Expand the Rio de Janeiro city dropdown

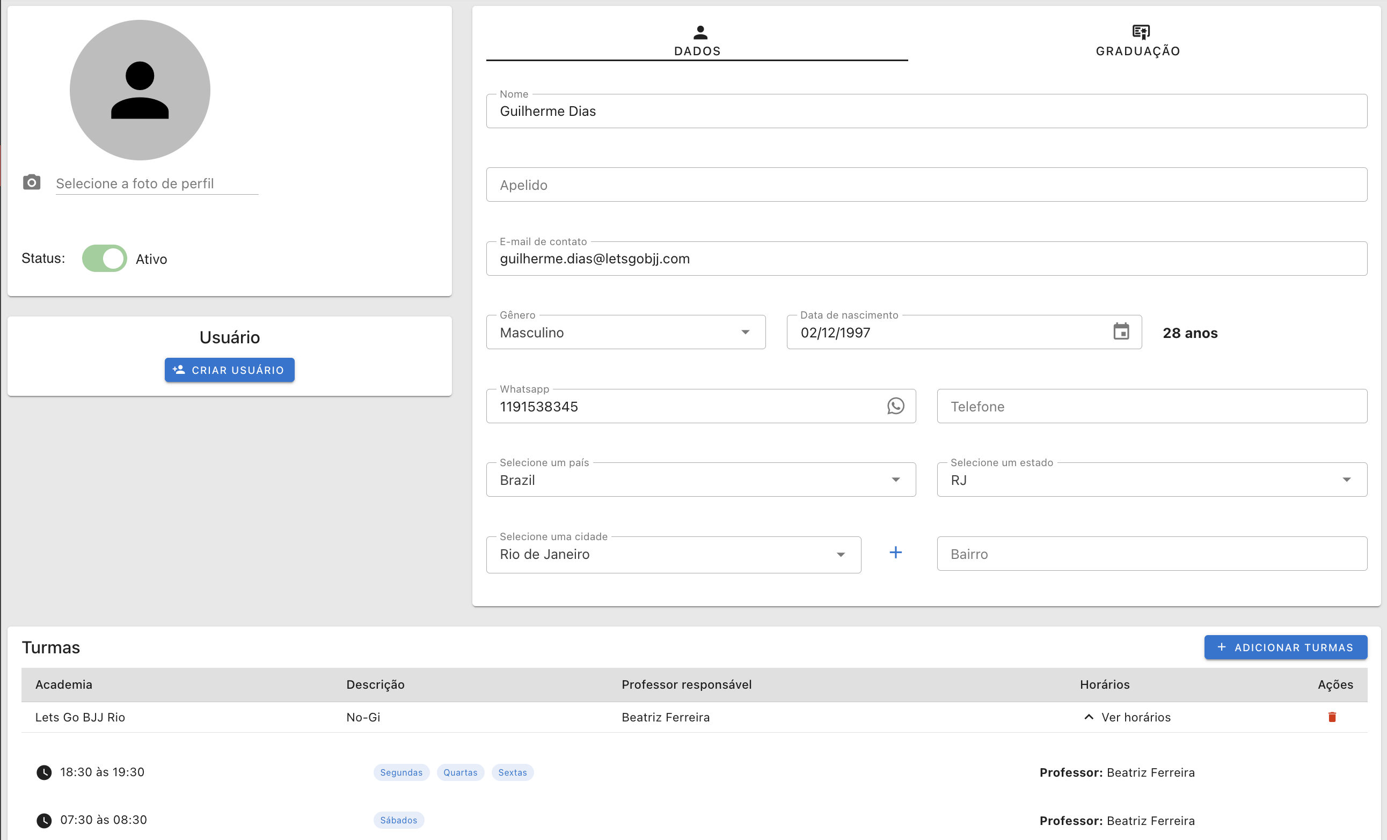(673, 555)
